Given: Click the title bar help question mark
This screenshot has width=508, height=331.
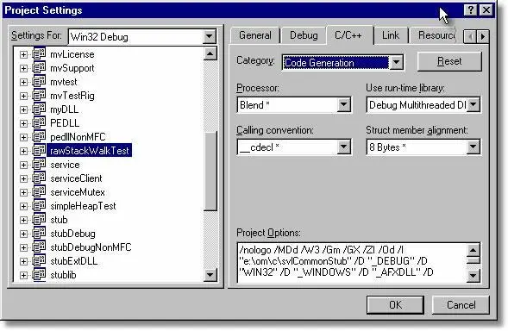Looking at the screenshot, I should pos(470,10).
